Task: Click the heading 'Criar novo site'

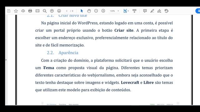Action: point(73,16)
